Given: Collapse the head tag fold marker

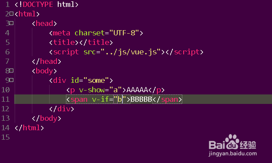Looking at the screenshot, I should coord(12,23).
